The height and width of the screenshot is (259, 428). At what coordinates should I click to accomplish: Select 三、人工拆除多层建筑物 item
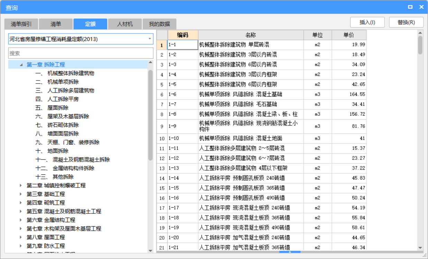pos(65,90)
